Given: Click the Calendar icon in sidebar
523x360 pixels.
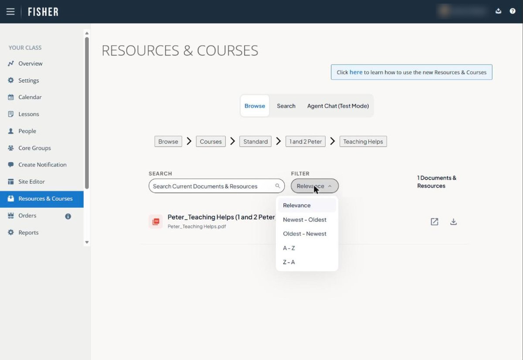Looking at the screenshot, I should tap(11, 97).
